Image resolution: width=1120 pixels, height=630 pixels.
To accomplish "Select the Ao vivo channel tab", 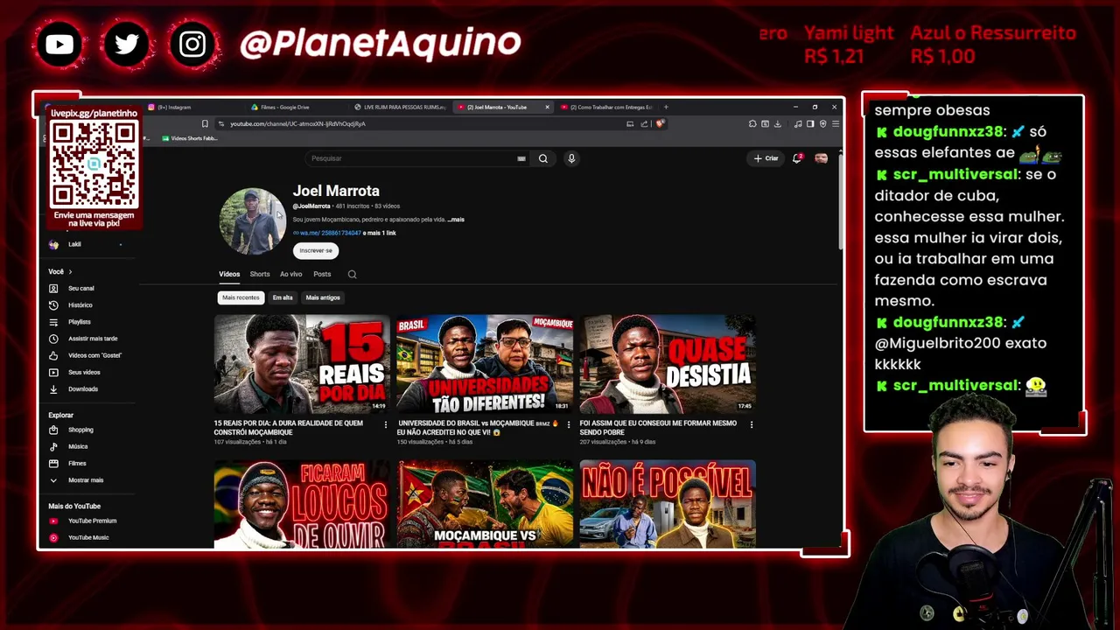I will point(290,274).
